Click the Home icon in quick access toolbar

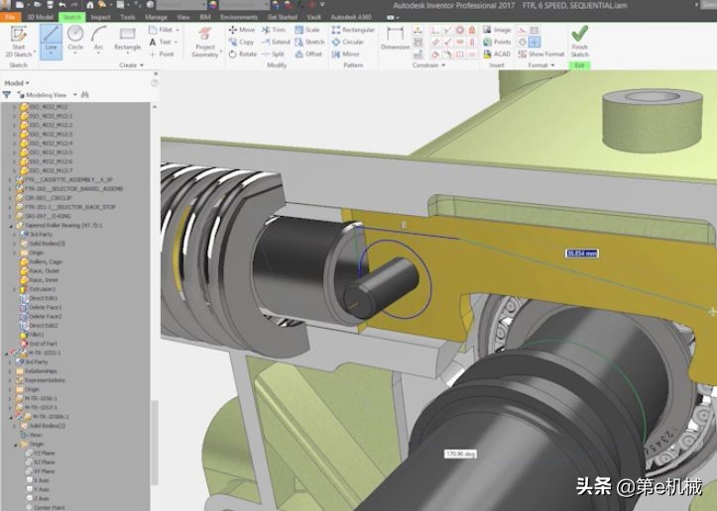90,5
